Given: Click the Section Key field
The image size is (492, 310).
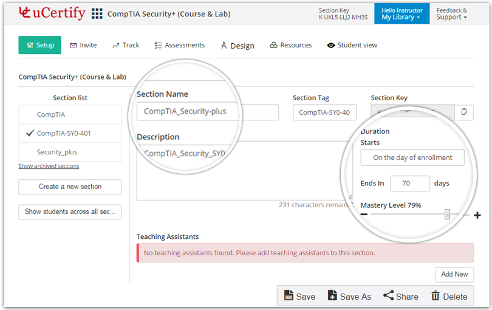Looking at the screenshot, I should (x=412, y=112).
